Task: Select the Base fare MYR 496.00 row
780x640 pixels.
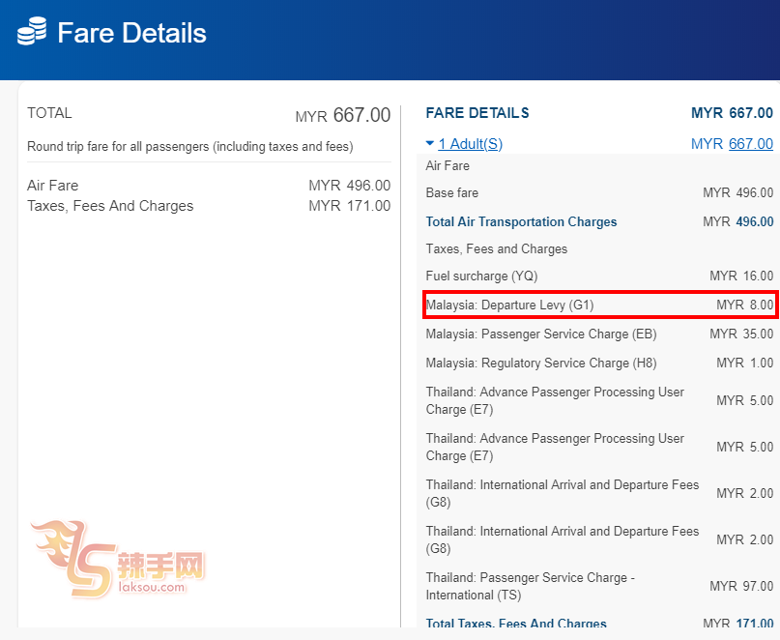Action: [x=599, y=193]
